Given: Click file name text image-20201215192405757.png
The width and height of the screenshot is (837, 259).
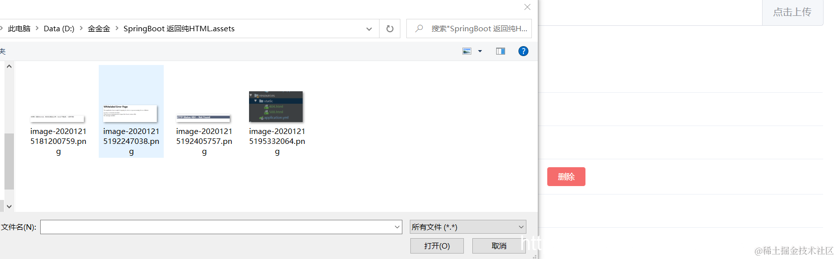Looking at the screenshot, I should tap(204, 141).
